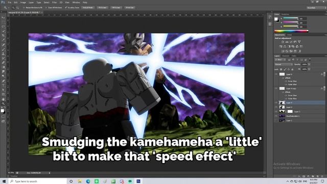Select the Eraser tool
The height and width of the screenshot is (184, 327).
4,62
